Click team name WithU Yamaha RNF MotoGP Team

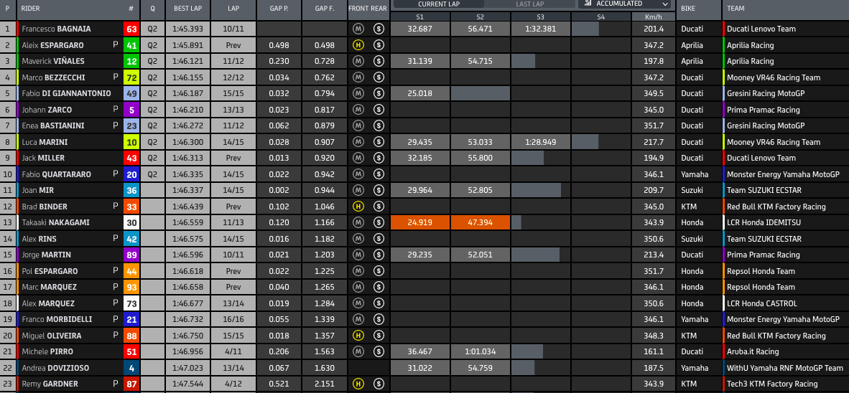[785, 368]
